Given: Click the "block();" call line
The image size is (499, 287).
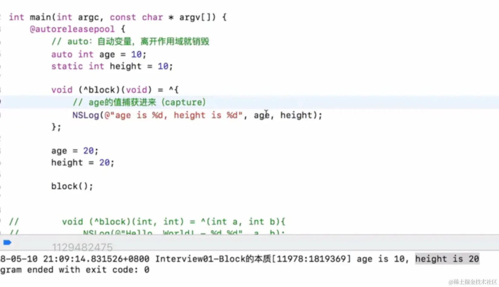Looking at the screenshot, I should click(72, 186).
